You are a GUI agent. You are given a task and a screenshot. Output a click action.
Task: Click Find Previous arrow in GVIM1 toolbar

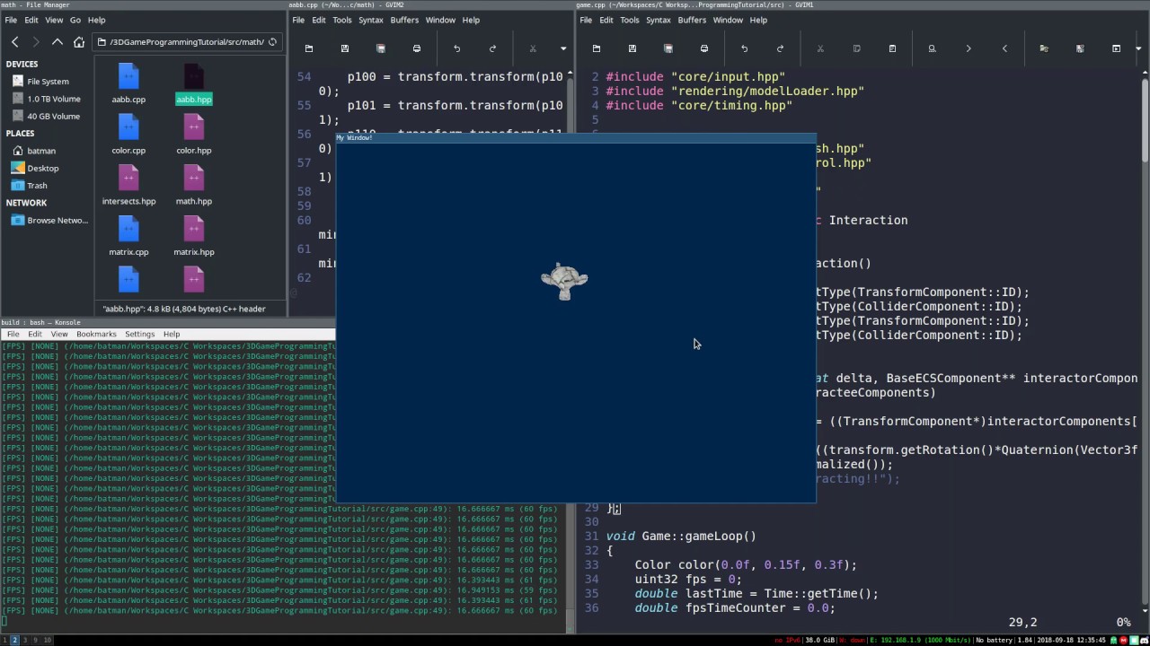[x=1004, y=48]
